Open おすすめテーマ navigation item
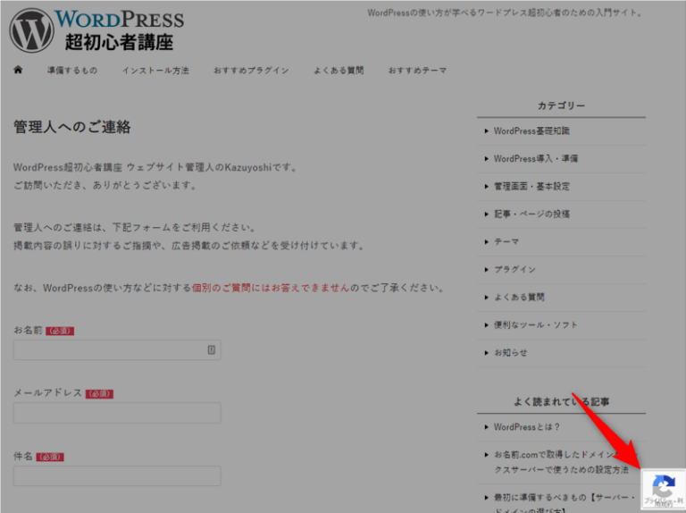Viewport: 686px width, 513px height. click(417, 71)
